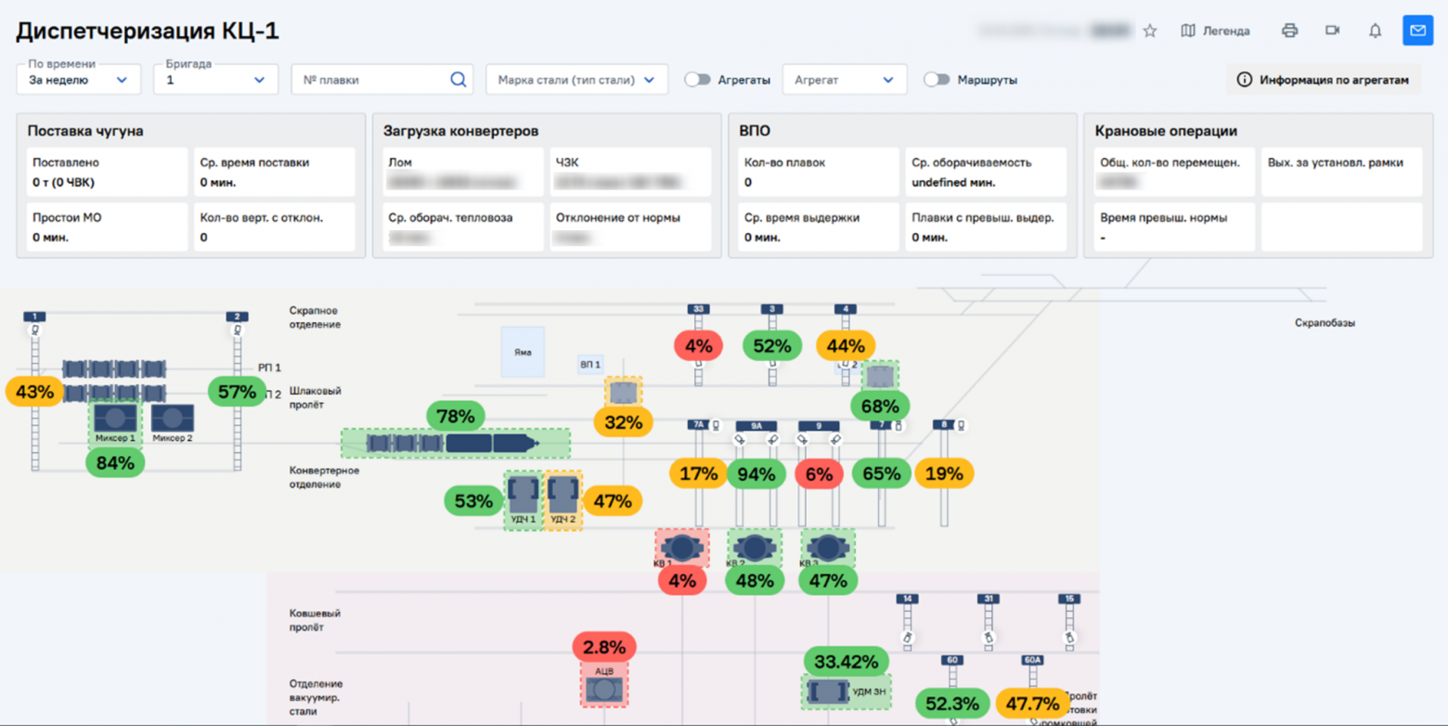Open the video camera icon
Screen dimensions: 1448x726
point(1332,31)
